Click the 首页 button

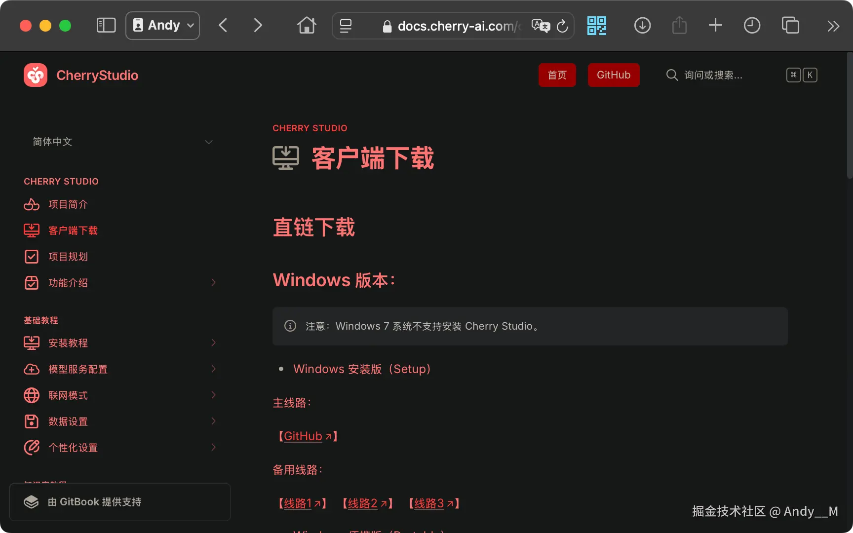click(557, 75)
